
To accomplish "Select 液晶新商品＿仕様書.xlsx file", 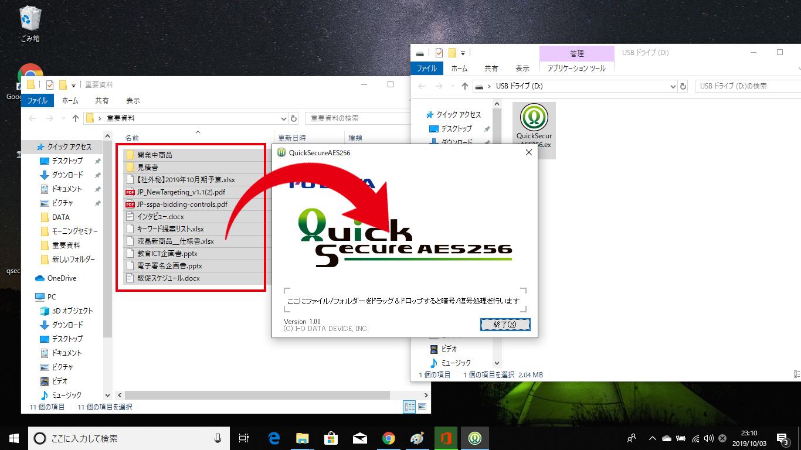I will (175, 241).
